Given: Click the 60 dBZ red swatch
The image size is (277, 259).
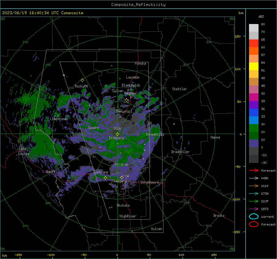Looking at the screenshot, I should [x=254, y=43].
